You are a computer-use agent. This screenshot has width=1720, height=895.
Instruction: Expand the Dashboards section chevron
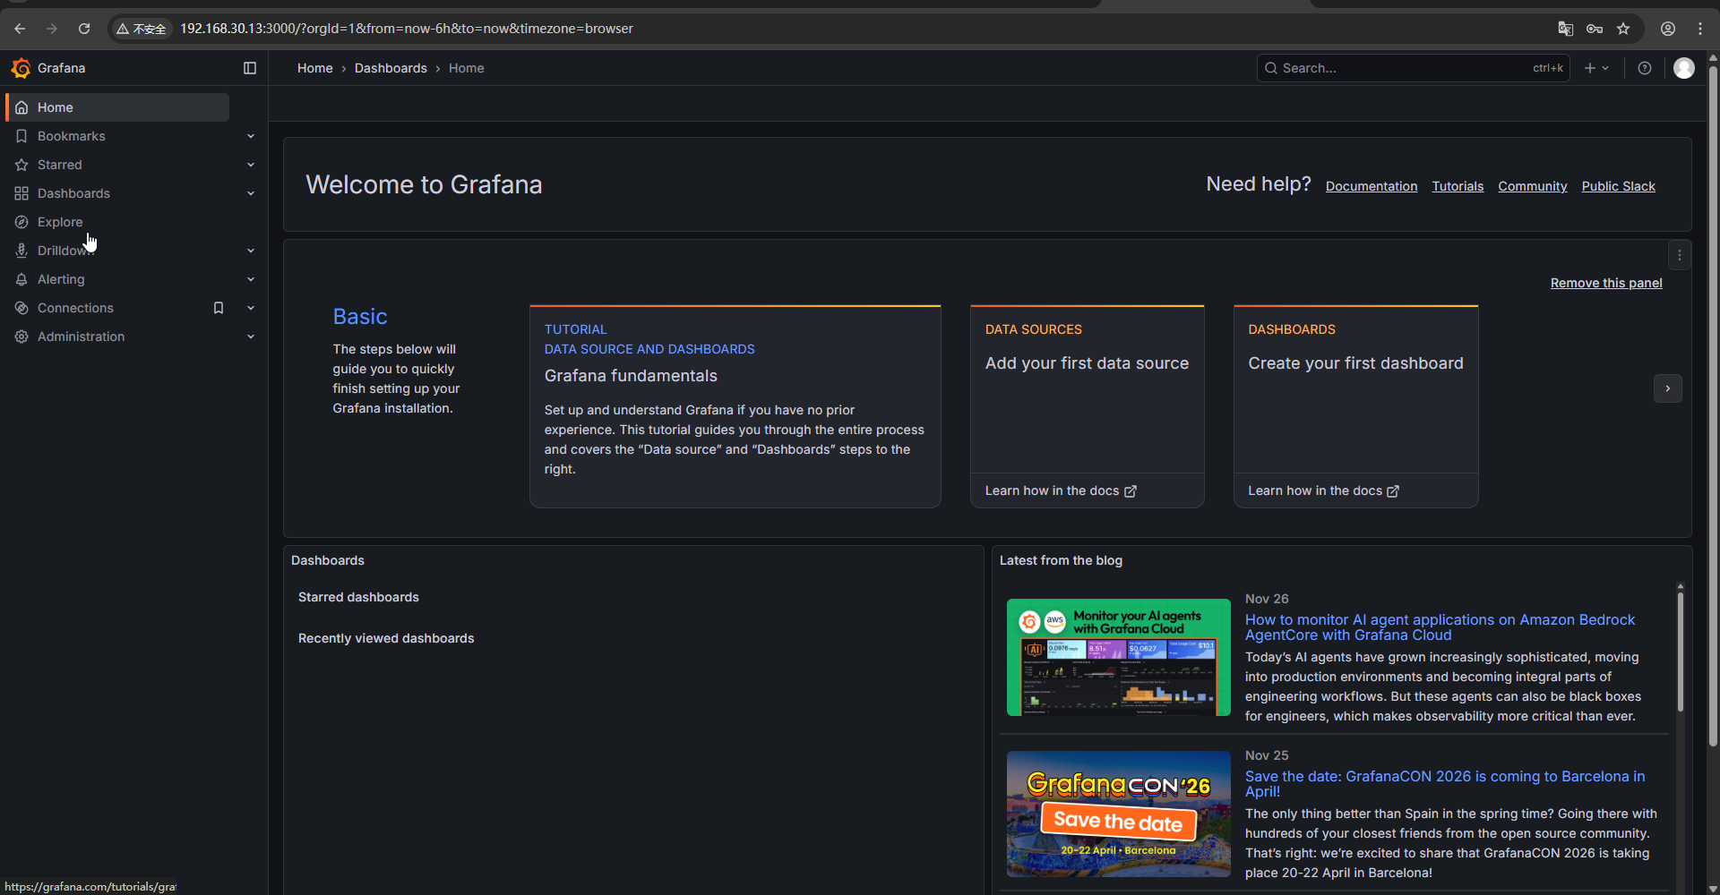tap(251, 193)
